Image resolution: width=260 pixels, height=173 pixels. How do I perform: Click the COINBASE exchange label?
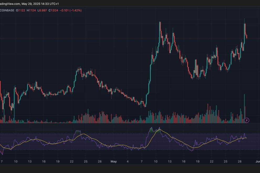pyautogui.click(x=7, y=10)
